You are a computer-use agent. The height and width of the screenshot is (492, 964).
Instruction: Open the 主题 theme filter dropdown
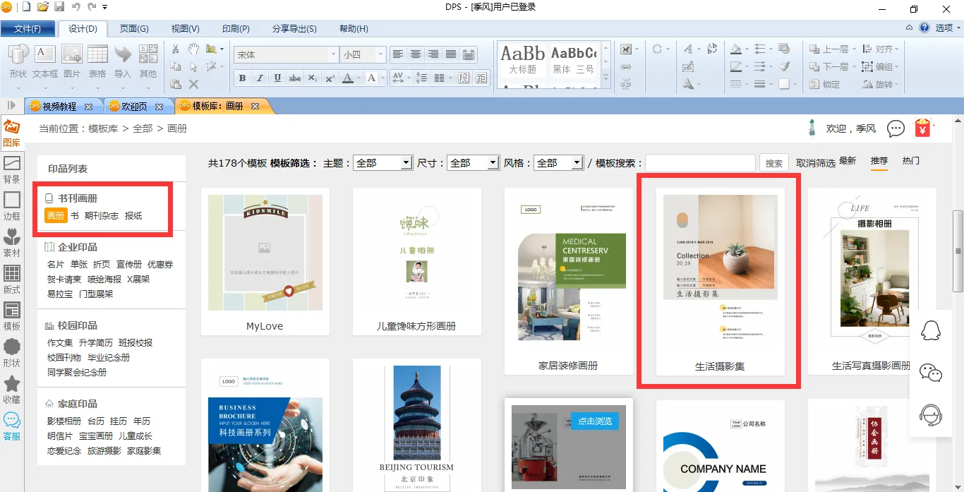pos(406,163)
